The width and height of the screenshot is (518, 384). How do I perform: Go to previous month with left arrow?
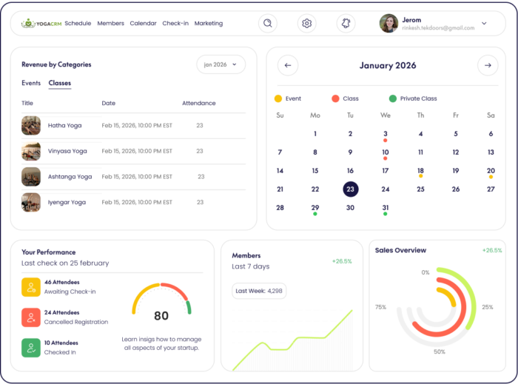(288, 65)
